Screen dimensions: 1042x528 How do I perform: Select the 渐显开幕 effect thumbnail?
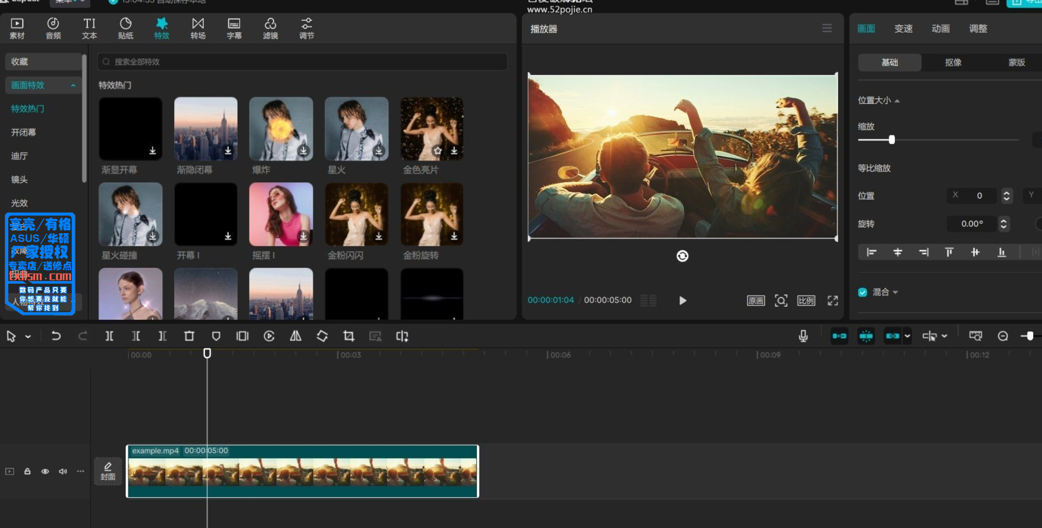[131, 129]
